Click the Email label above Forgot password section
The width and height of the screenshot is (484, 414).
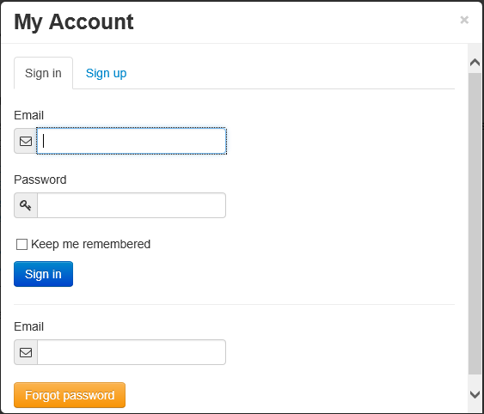pyautogui.click(x=28, y=326)
